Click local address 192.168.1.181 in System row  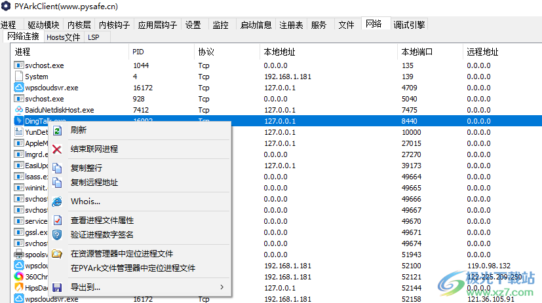click(288, 77)
